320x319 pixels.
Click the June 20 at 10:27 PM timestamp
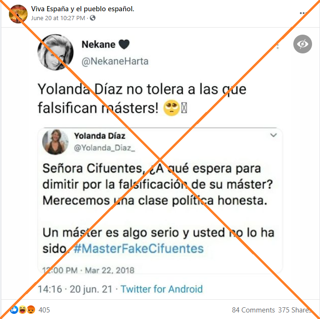(x=58, y=18)
